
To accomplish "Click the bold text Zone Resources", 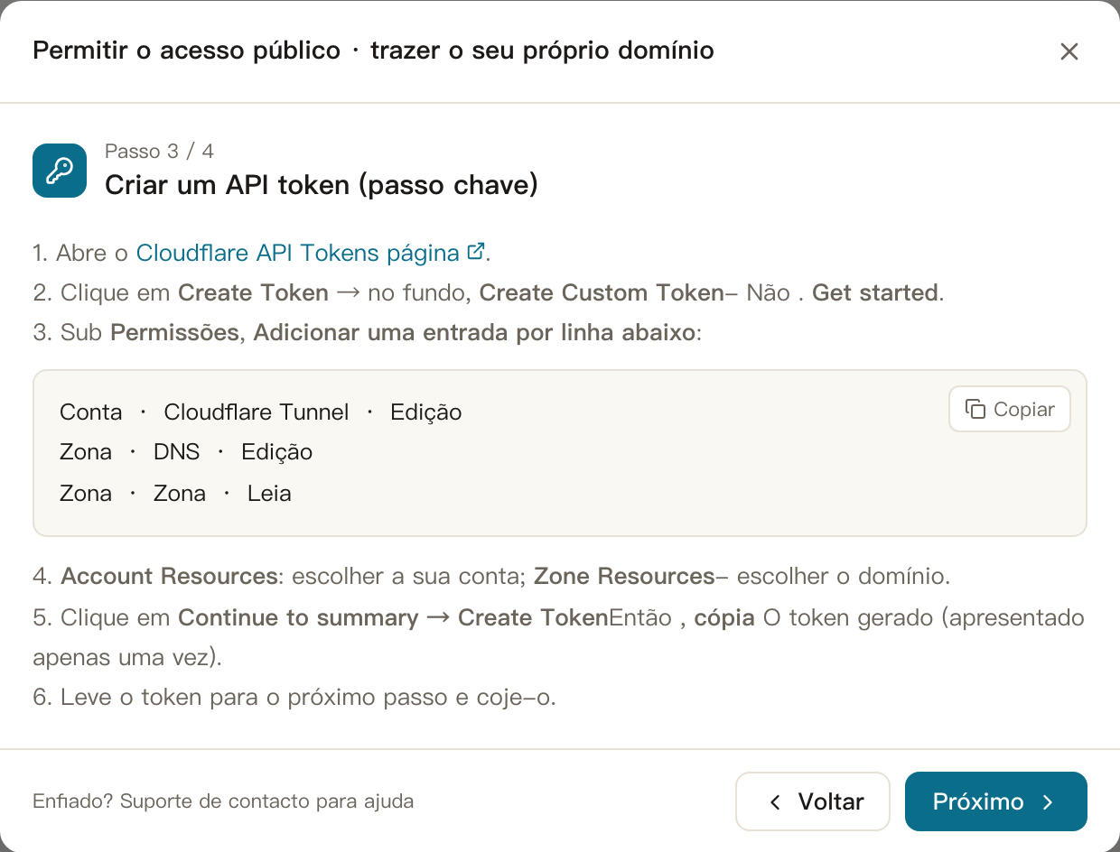I will [x=624, y=576].
